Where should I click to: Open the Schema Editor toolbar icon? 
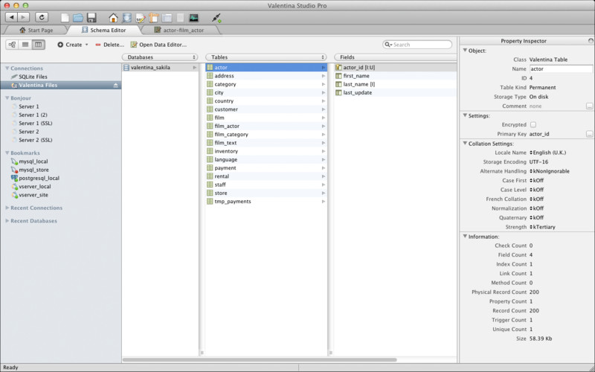tap(126, 17)
